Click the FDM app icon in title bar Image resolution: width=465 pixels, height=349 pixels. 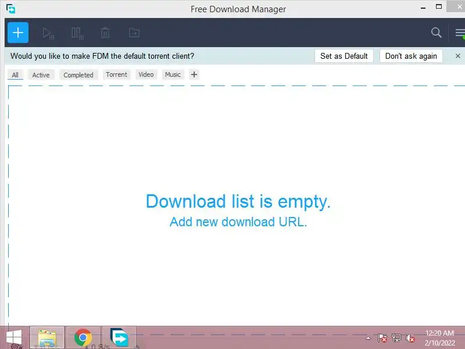point(11,9)
